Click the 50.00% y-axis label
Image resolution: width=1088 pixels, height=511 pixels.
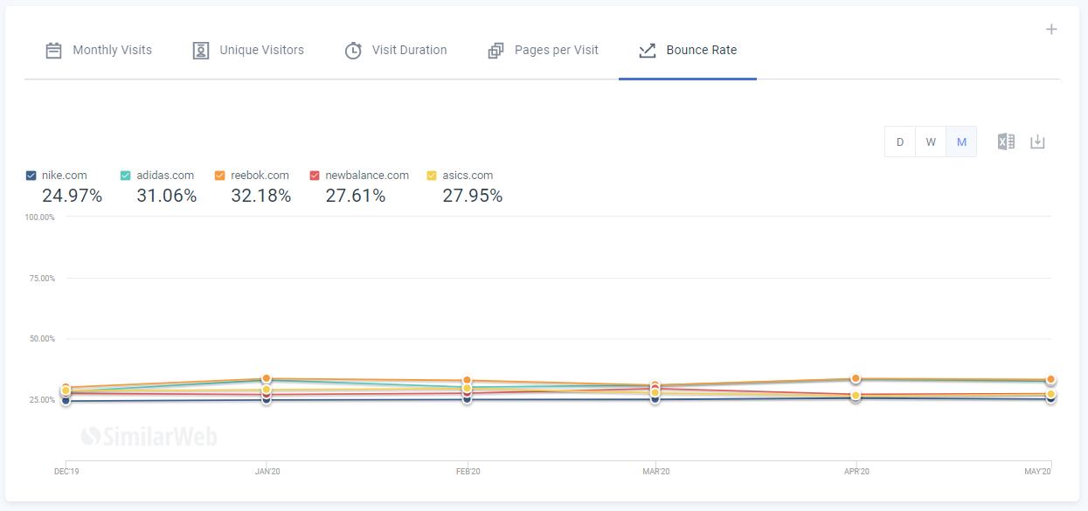(x=41, y=339)
